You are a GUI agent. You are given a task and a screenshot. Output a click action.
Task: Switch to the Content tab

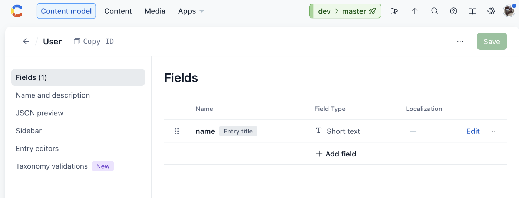click(118, 11)
